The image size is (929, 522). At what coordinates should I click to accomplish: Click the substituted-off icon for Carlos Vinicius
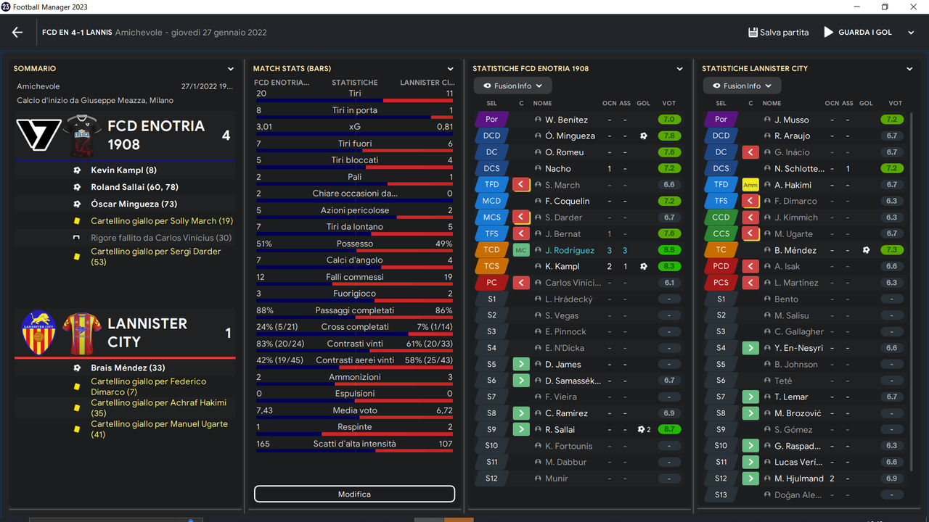(521, 283)
